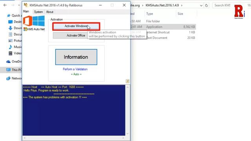
Task: Expand chevron after KMSAuto.Net.2016.1.4.9 breadcrumb
Action: click(182, 5)
